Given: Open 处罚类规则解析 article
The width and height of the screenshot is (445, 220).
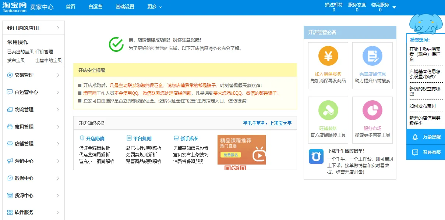Looking at the screenshot, I should coord(141,155).
